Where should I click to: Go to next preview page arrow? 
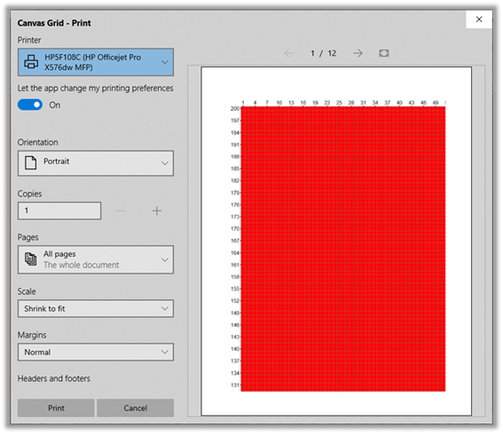(x=358, y=53)
